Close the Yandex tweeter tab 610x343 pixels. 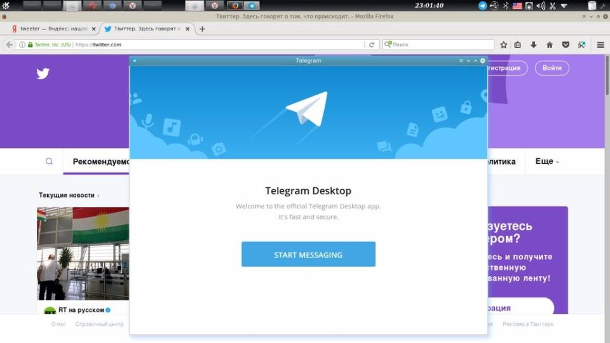click(x=94, y=29)
